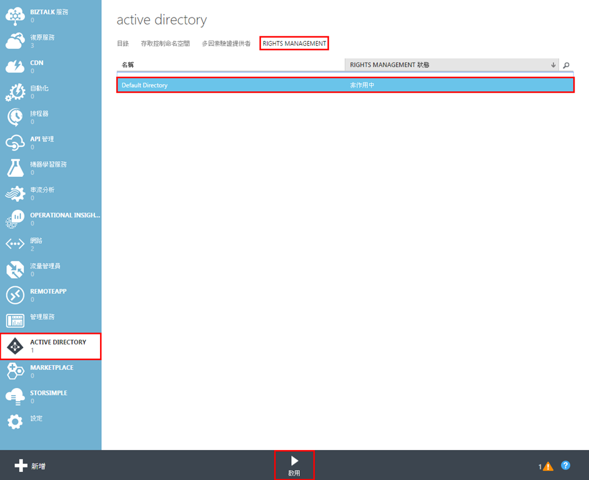589x480 pixels.
Task: Click the STORSIMPLE sidebar label
Action: (x=49, y=392)
